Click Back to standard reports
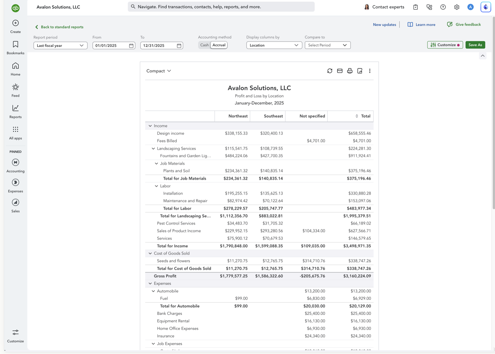 (x=59, y=27)
